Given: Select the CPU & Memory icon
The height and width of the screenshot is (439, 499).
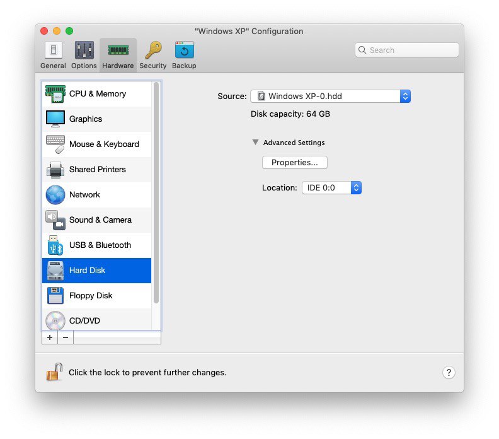Looking at the screenshot, I should coord(55,93).
